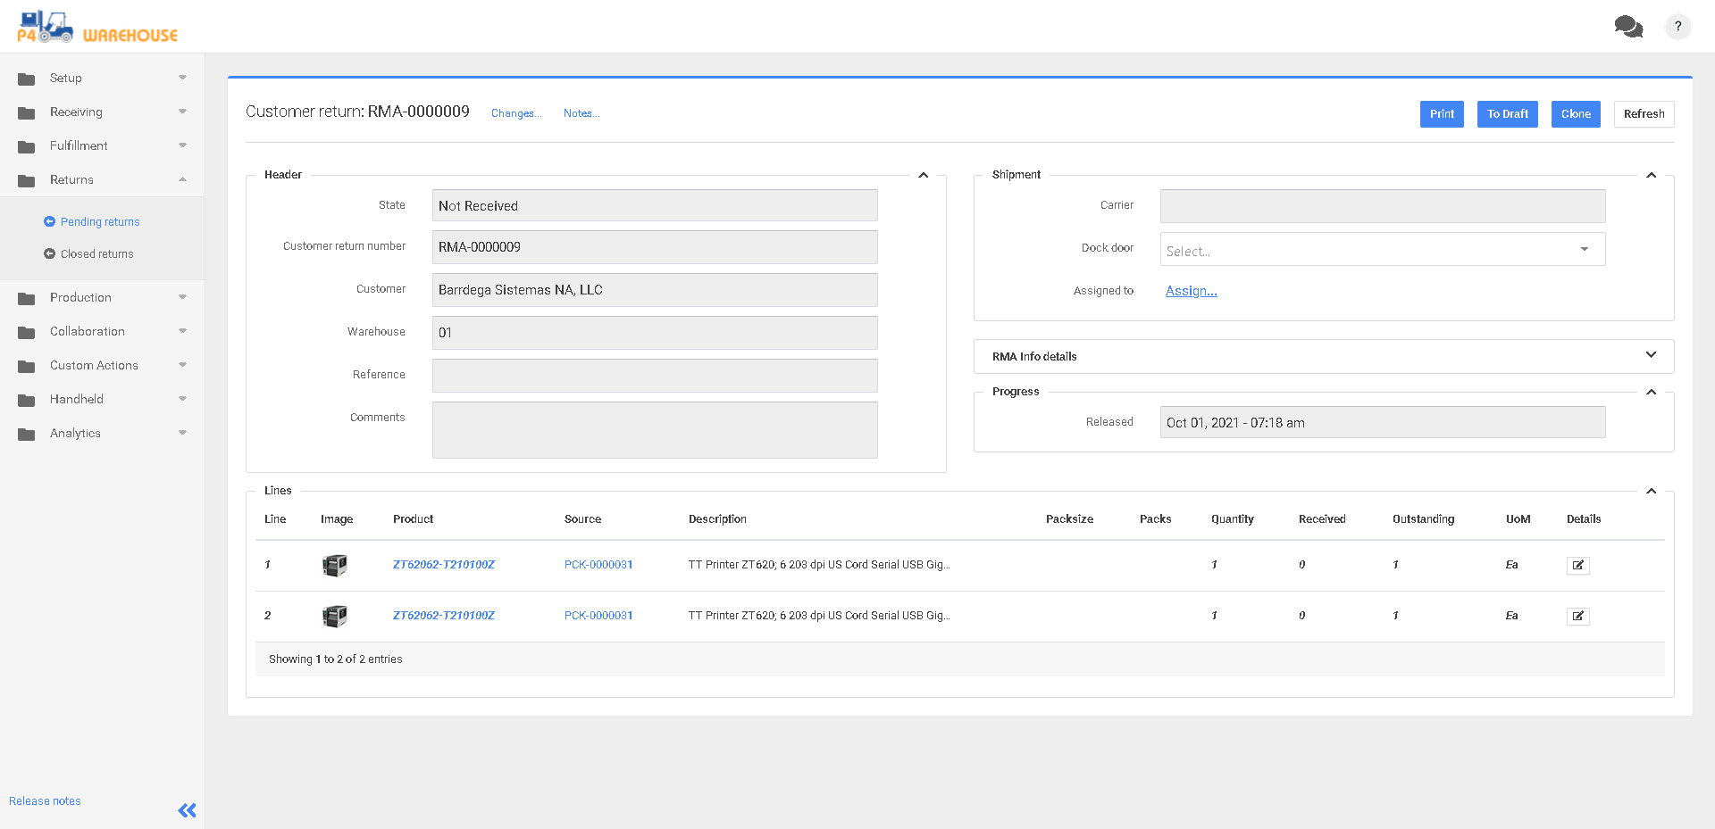Image resolution: width=1715 pixels, height=829 pixels.
Task: Open Closed returns menu item
Action: [96, 254]
